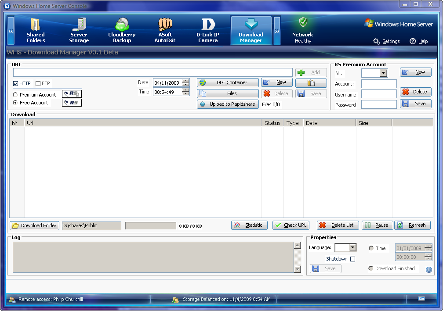Open the ASoft AutoExit tab

tap(165, 30)
